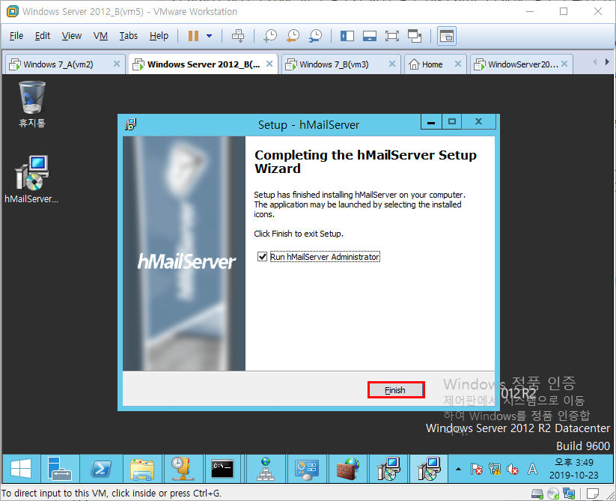Enter full screen mode

pyautogui.click(x=392, y=36)
